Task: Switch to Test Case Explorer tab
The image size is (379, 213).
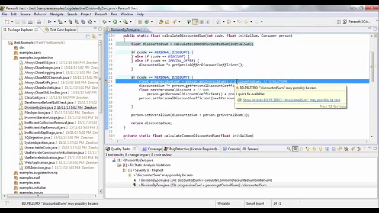Action: click(x=61, y=30)
